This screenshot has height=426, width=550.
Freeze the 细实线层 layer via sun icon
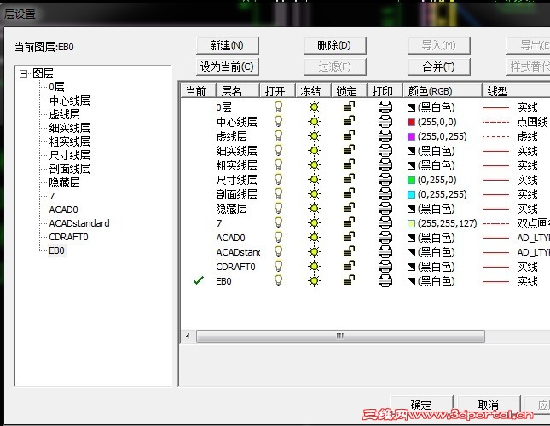point(315,151)
